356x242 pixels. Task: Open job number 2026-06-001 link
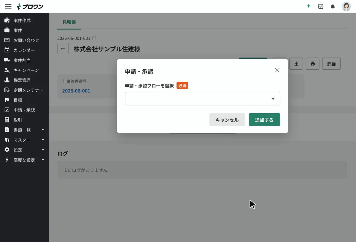tap(76, 91)
